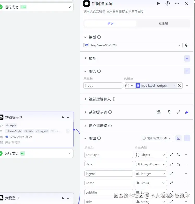Close the 饼图提示词 settings panel
Image resolution: width=195 pixels, height=204 pixels.
click(186, 3)
